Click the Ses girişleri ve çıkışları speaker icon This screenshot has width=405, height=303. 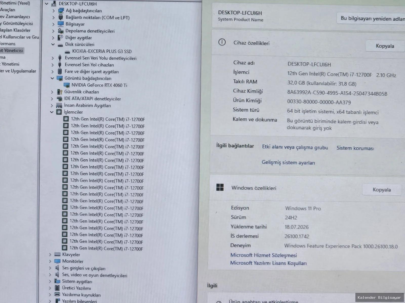click(x=57, y=268)
